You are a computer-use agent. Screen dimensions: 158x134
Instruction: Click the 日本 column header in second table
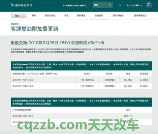(128, 110)
